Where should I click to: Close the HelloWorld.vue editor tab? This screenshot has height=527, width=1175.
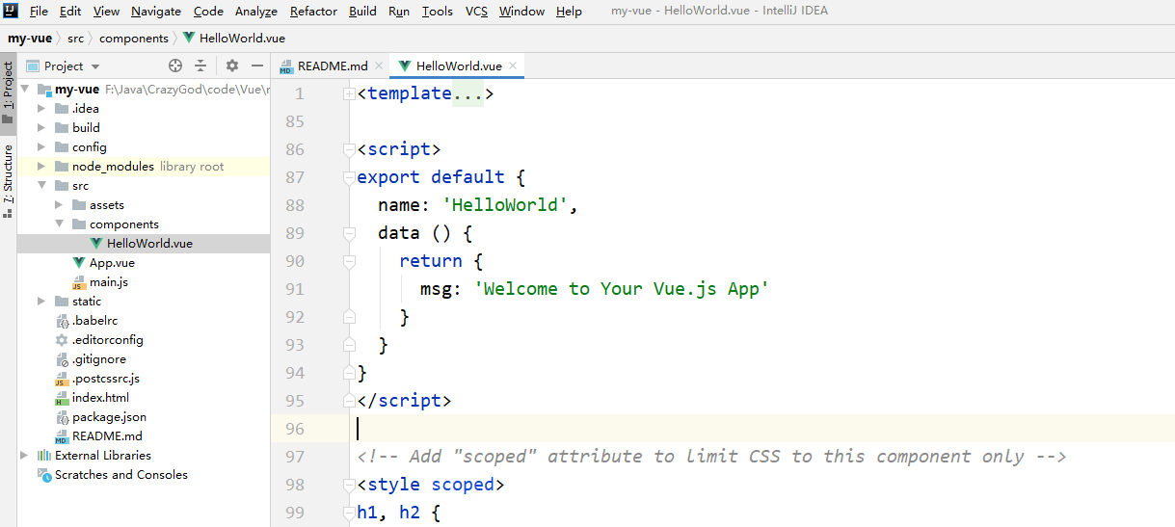coord(514,66)
